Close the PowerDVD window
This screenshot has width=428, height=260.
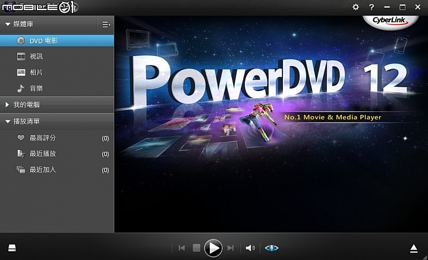pos(418,7)
